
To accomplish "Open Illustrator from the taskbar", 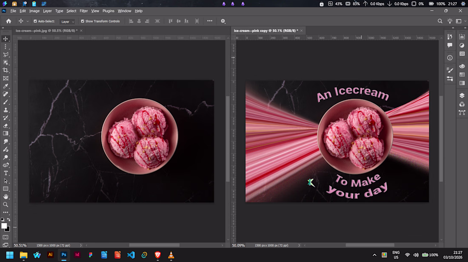I will pos(50,255).
